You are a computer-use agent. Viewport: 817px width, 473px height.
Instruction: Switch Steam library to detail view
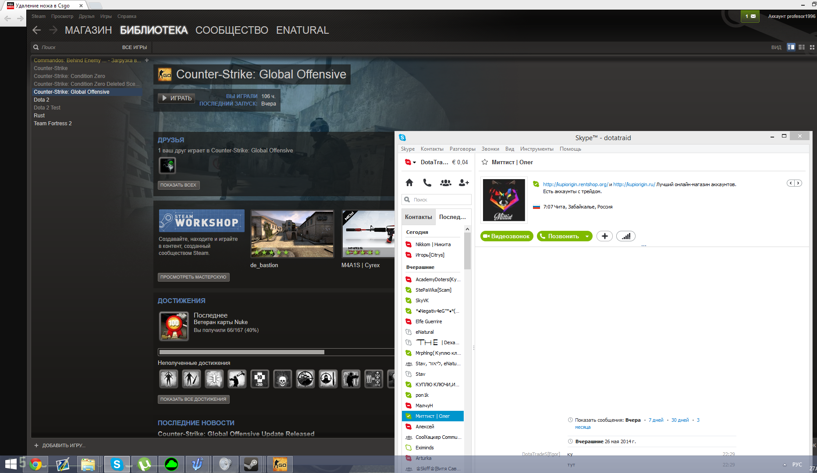[791, 47]
